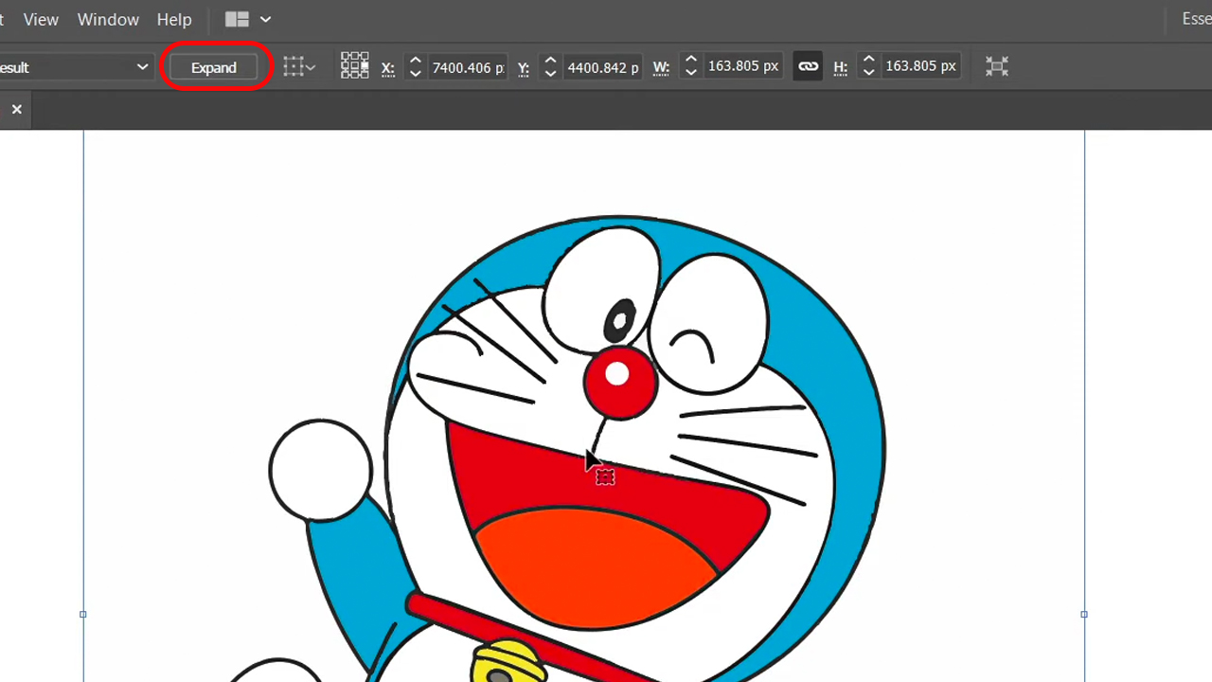Decrease the Y position value
This screenshot has width=1212, height=682.
point(550,74)
